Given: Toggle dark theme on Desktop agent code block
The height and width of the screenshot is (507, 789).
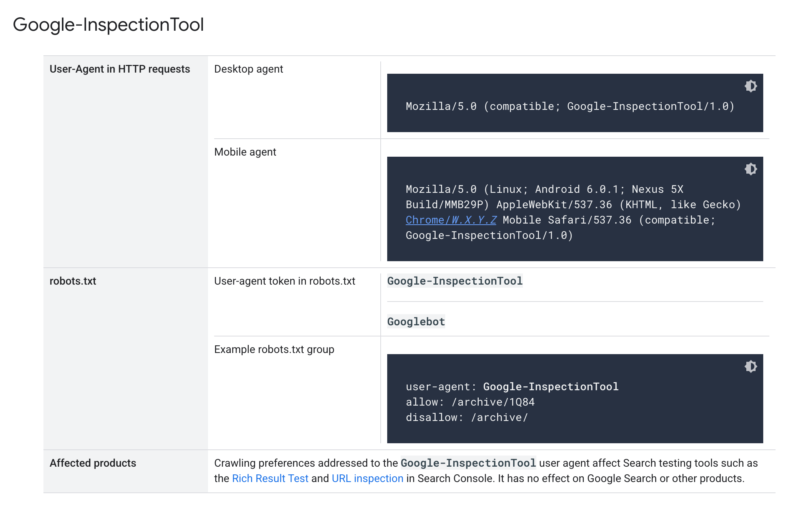Looking at the screenshot, I should pyautogui.click(x=751, y=86).
